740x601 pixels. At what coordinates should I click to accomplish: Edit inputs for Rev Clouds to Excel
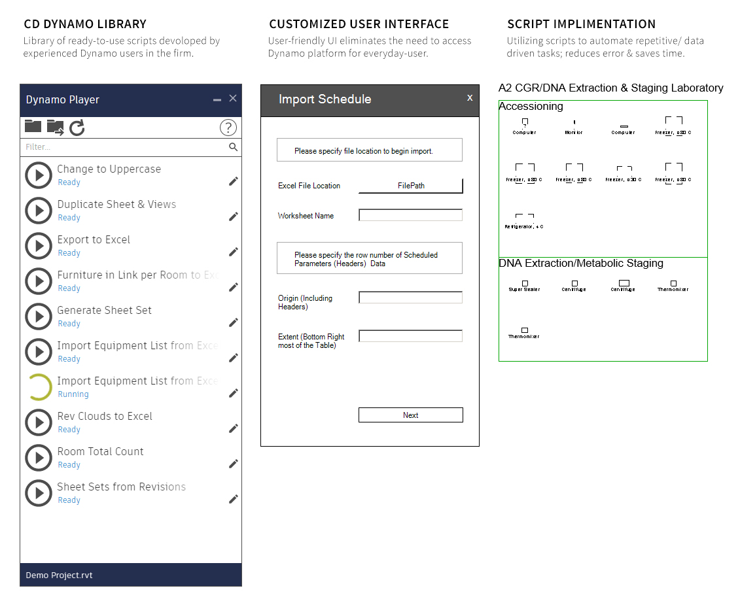coord(233,428)
